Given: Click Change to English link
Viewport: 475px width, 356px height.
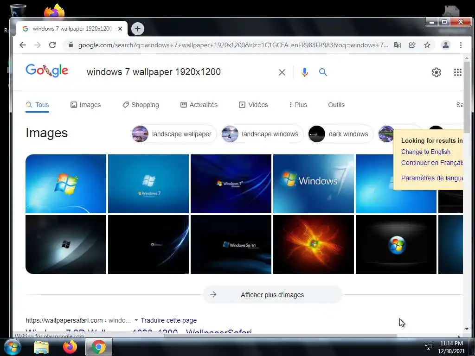Looking at the screenshot, I should (x=426, y=152).
